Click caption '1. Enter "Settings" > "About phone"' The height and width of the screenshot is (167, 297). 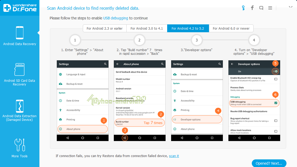point(82,52)
